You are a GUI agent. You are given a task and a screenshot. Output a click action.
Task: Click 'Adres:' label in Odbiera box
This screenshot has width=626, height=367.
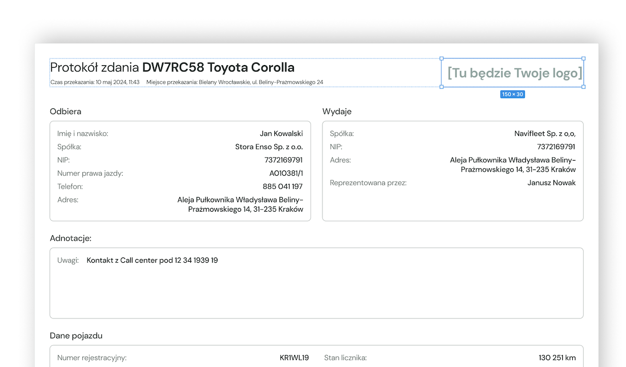tap(68, 200)
